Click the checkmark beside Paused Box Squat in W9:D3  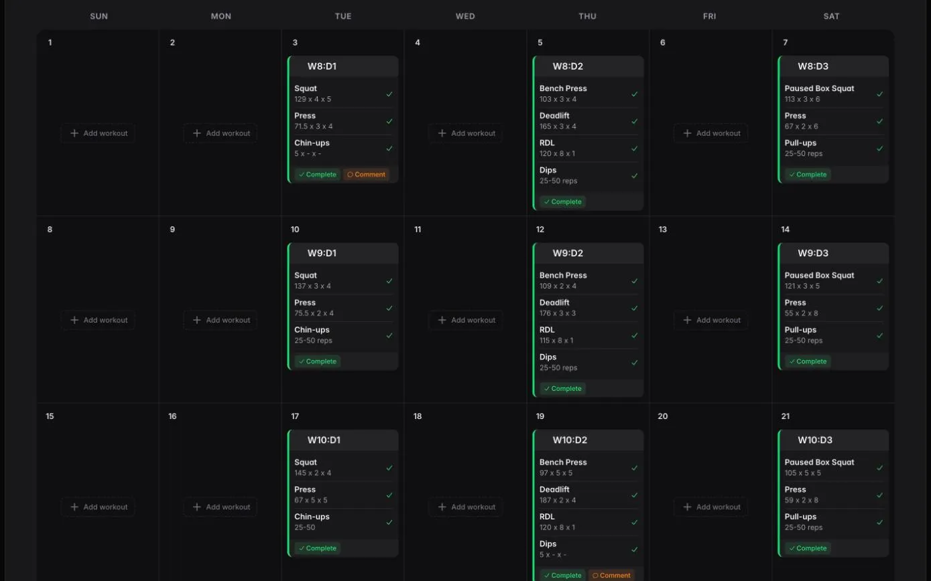coord(878,281)
